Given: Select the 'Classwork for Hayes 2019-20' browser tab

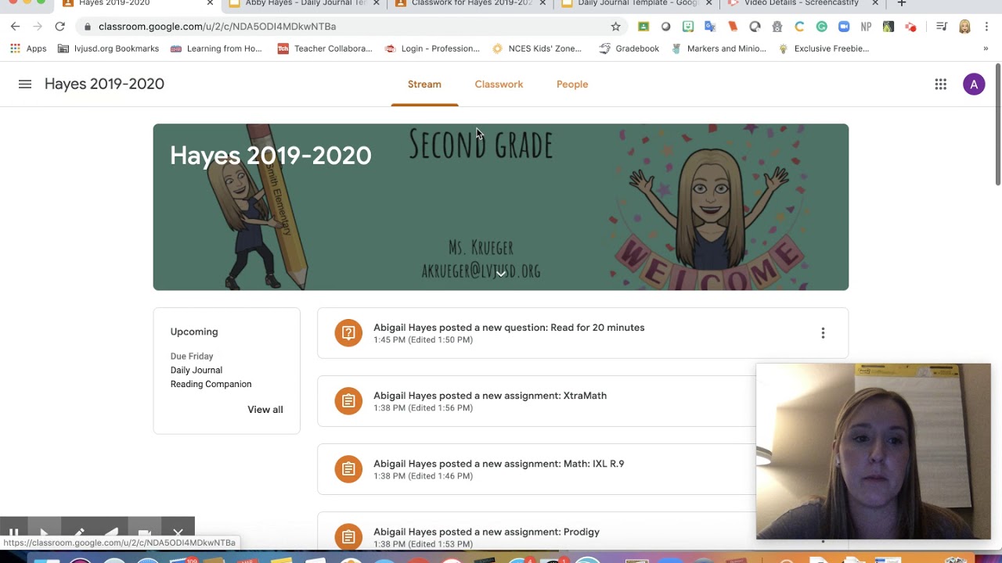Looking at the screenshot, I should [470, 4].
